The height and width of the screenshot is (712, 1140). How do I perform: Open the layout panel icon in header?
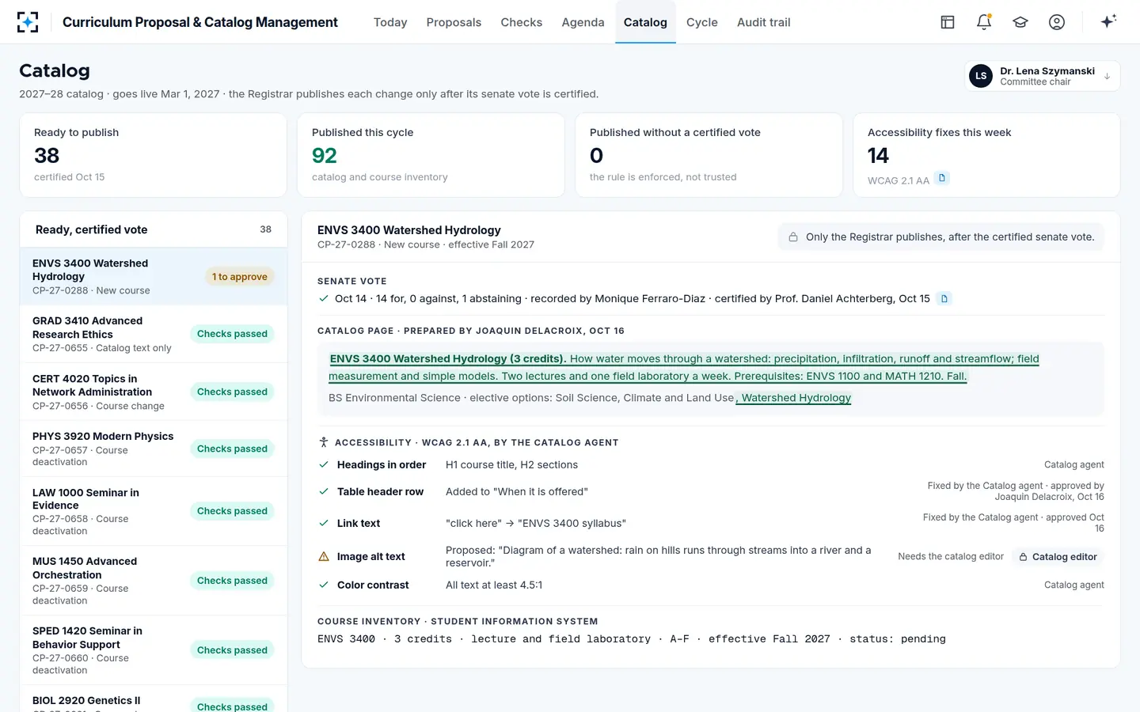pos(948,22)
